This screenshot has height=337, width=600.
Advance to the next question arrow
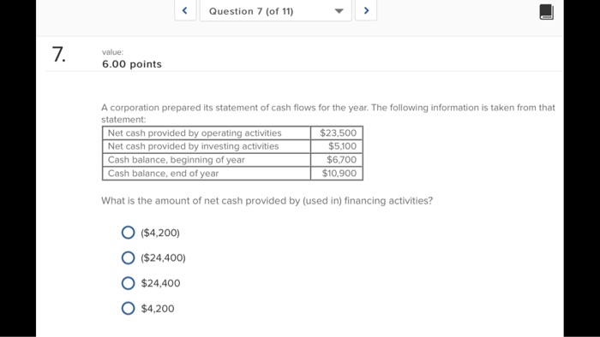tap(366, 10)
